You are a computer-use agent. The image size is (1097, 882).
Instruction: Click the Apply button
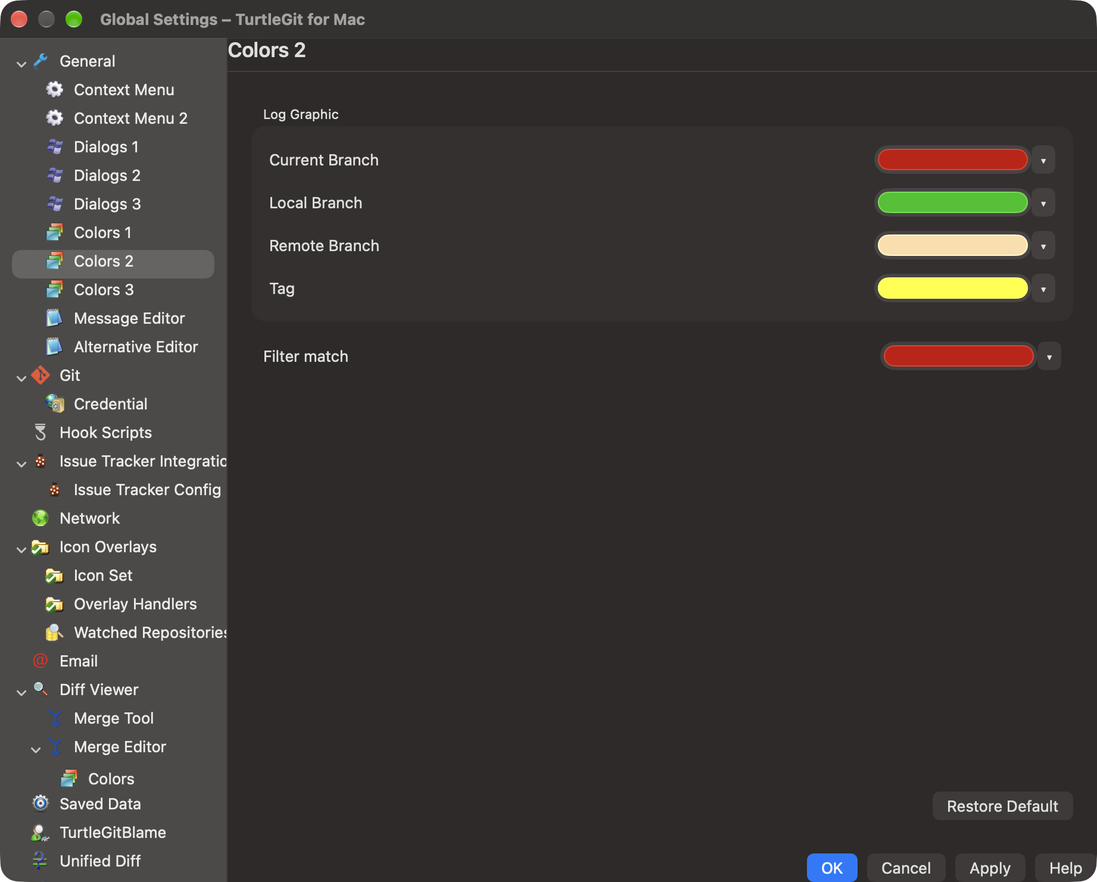point(990,868)
